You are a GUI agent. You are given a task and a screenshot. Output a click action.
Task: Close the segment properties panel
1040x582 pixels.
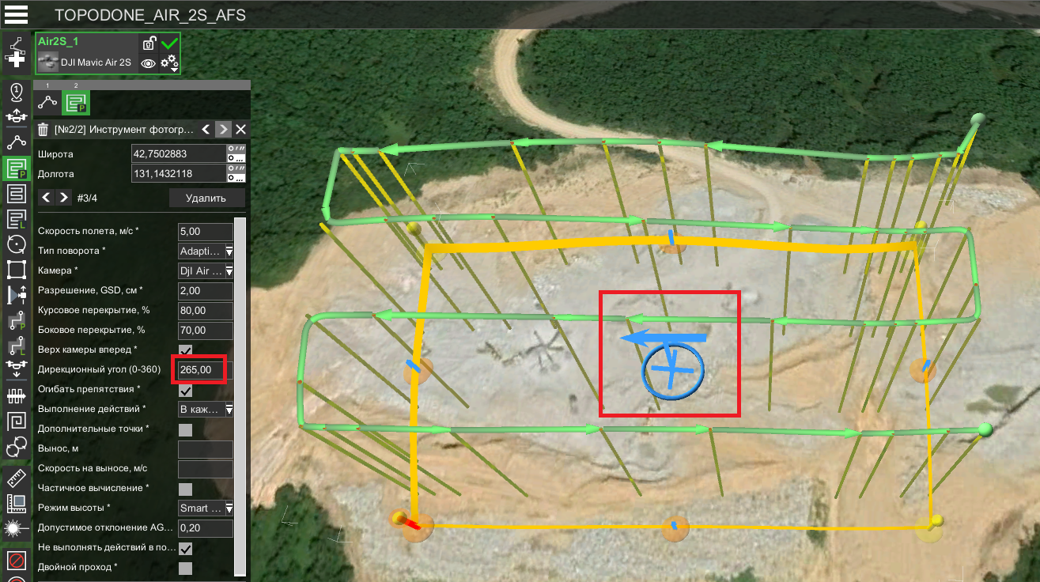(241, 129)
